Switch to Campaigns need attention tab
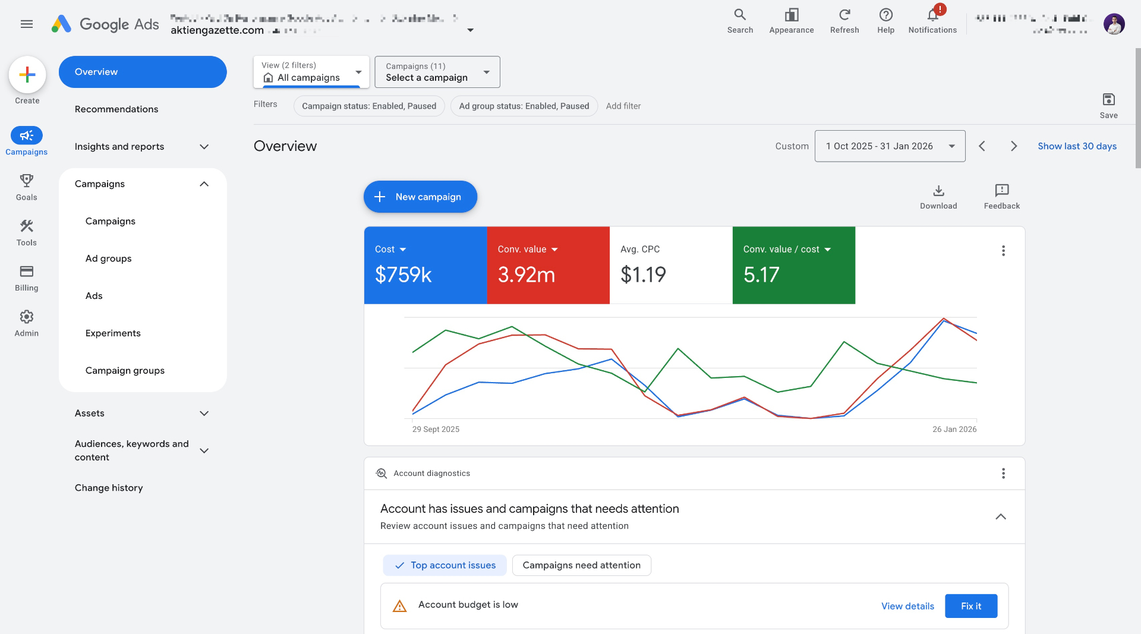This screenshot has height=634, width=1141. tap(581, 566)
